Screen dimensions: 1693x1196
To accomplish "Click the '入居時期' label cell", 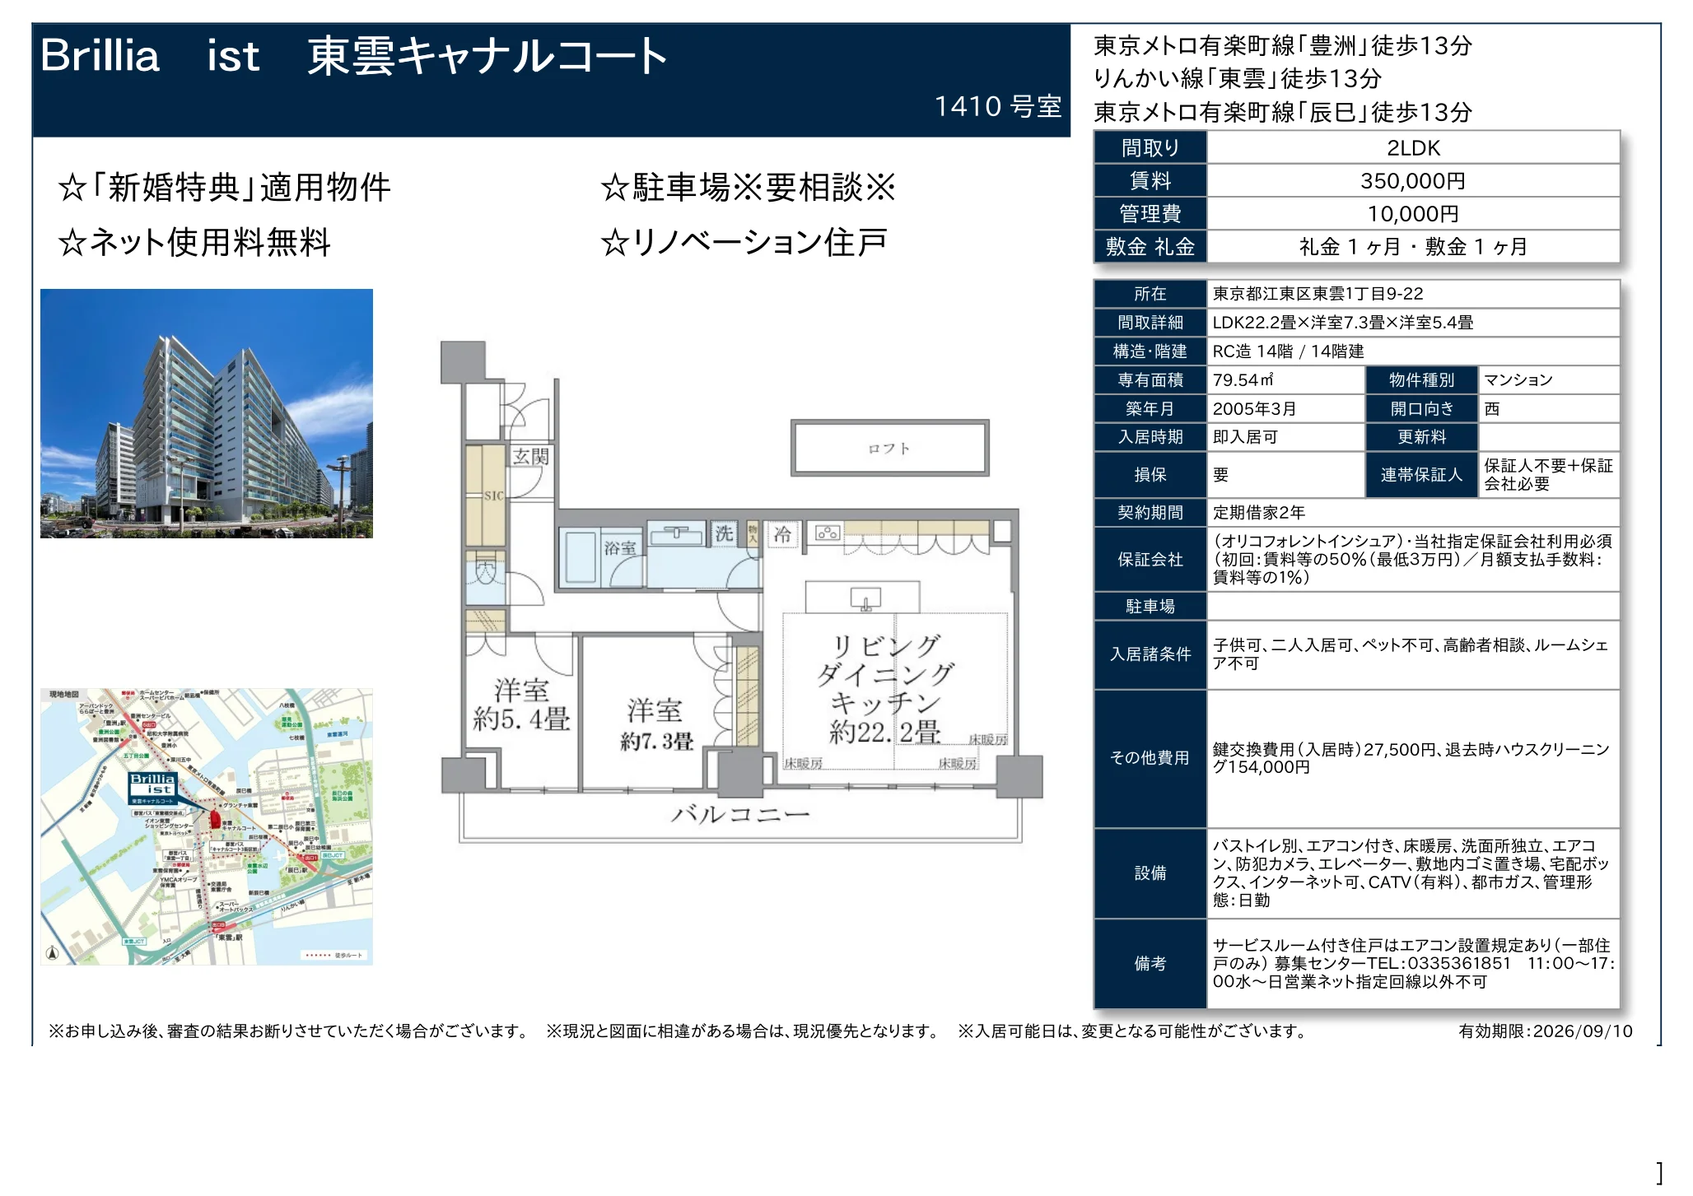I will click(1150, 437).
